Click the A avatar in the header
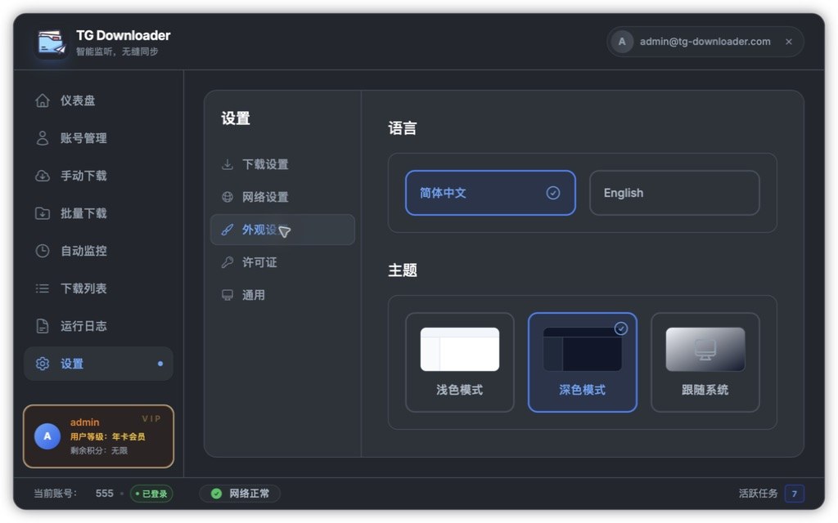The width and height of the screenshot is (838, 523). (x=622, y=42)
